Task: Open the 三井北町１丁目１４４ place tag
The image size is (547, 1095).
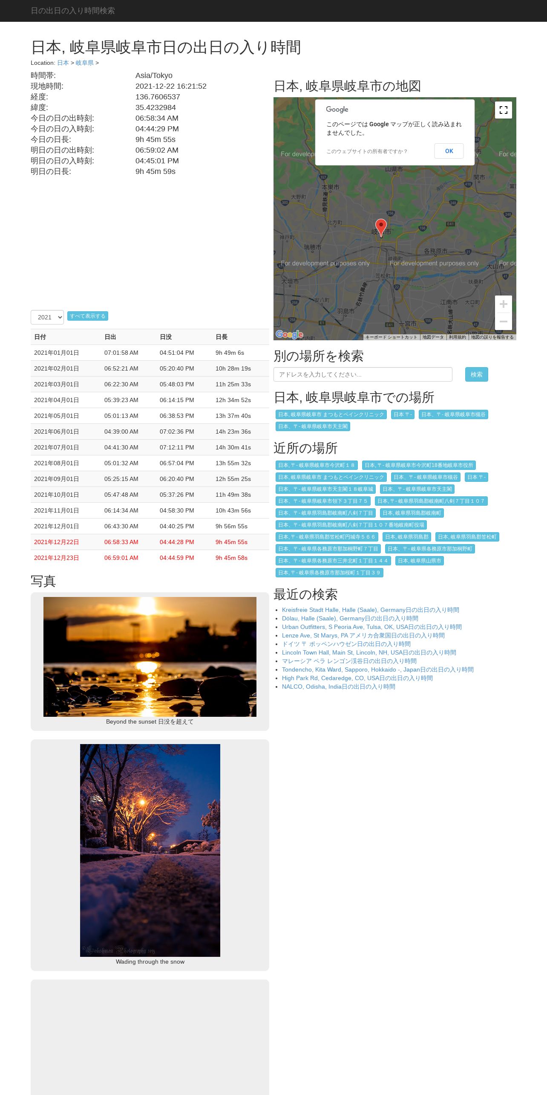Action: [333, 561]
